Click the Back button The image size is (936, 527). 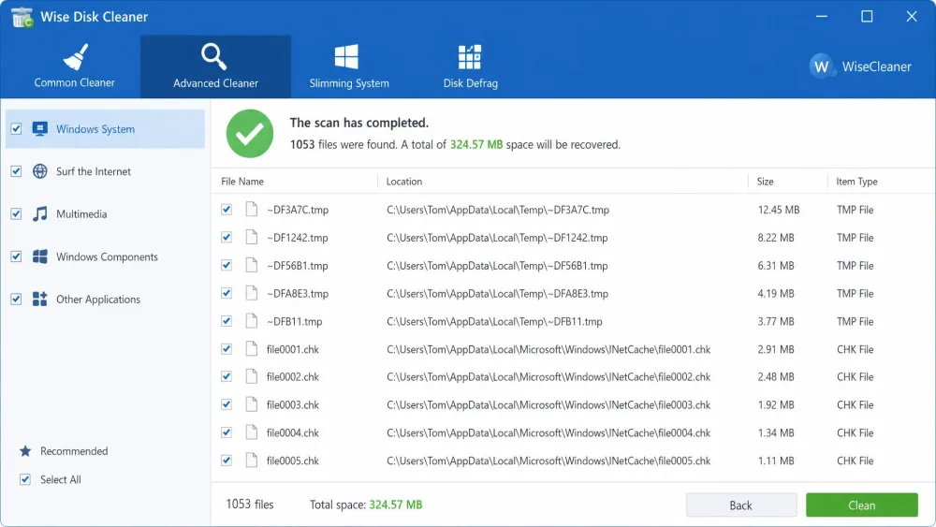click(x=740, y=505)
